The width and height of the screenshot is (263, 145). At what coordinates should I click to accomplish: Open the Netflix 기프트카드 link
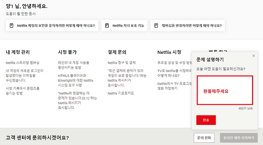point(121,93)
